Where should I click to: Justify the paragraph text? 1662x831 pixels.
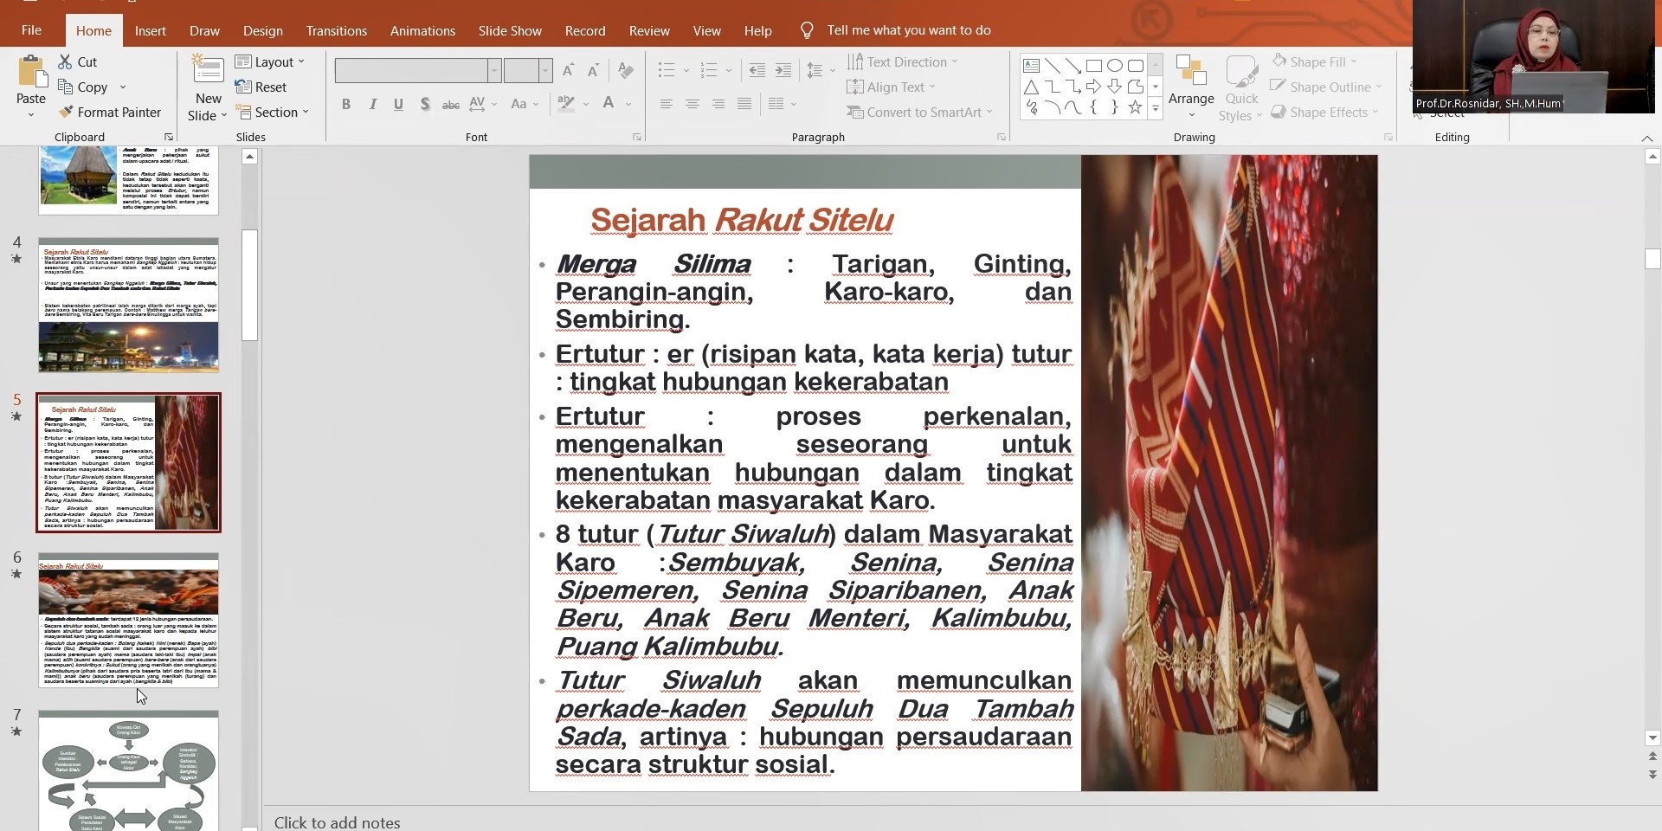point(744,104)
